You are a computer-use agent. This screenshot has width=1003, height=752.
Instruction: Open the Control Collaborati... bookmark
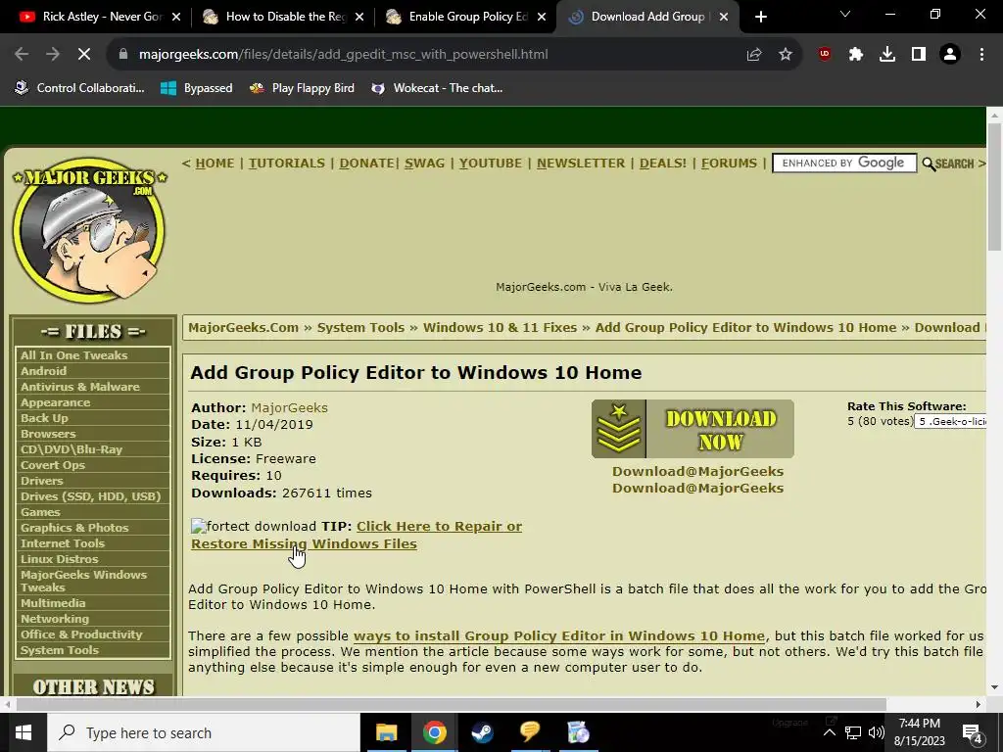80,88
